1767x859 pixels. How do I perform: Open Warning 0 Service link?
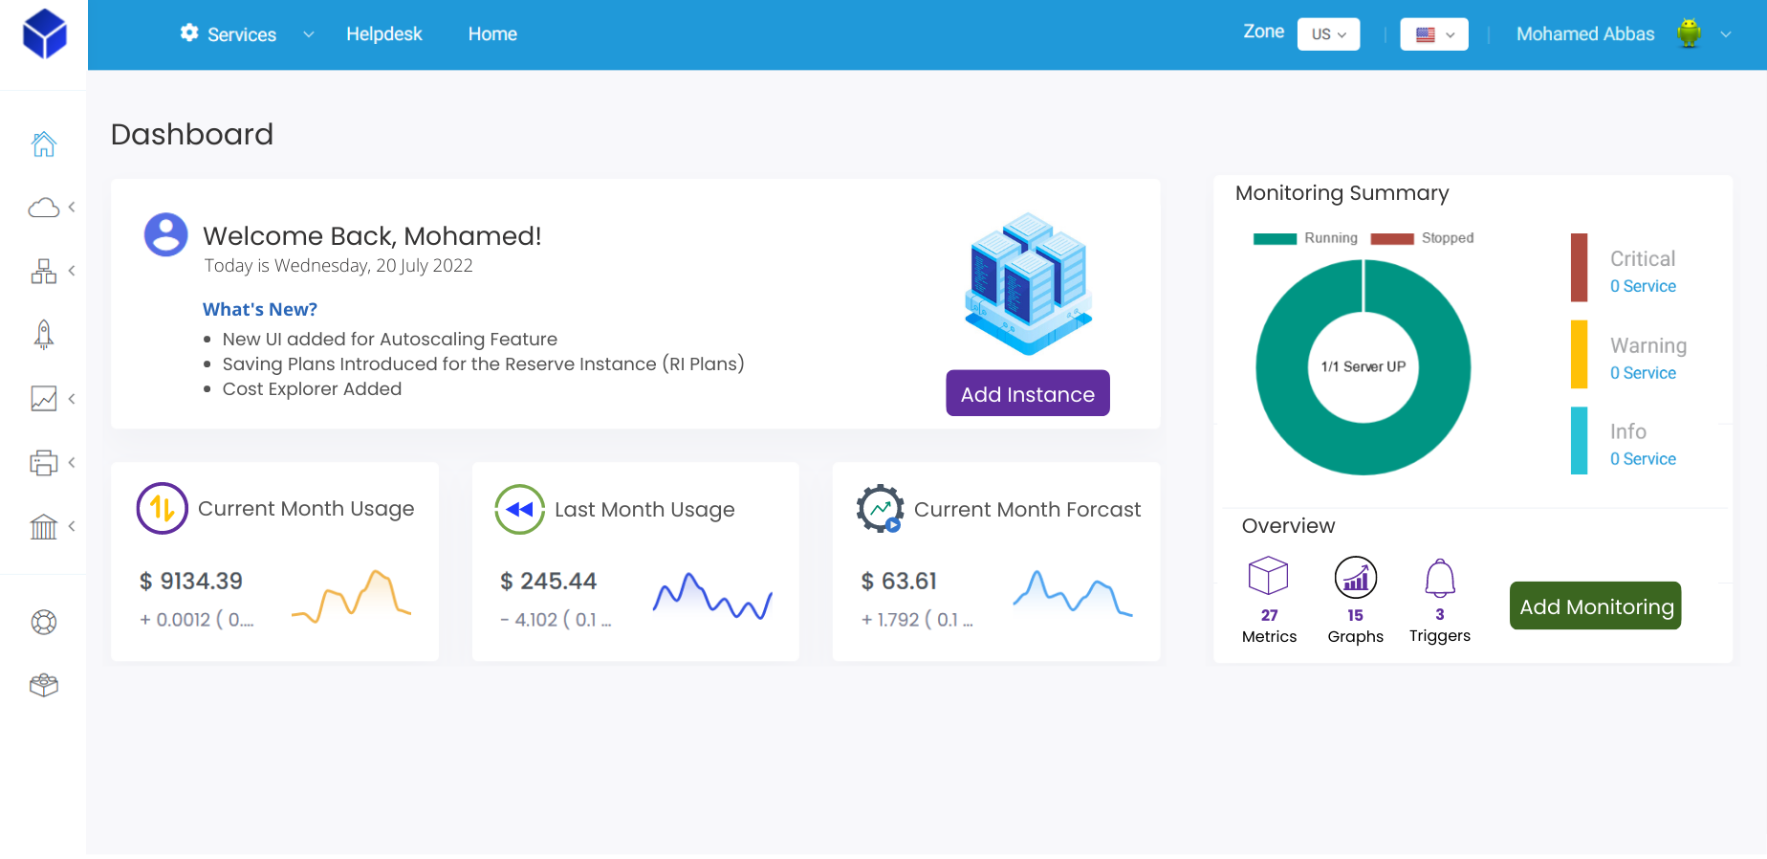point(1643,373)
